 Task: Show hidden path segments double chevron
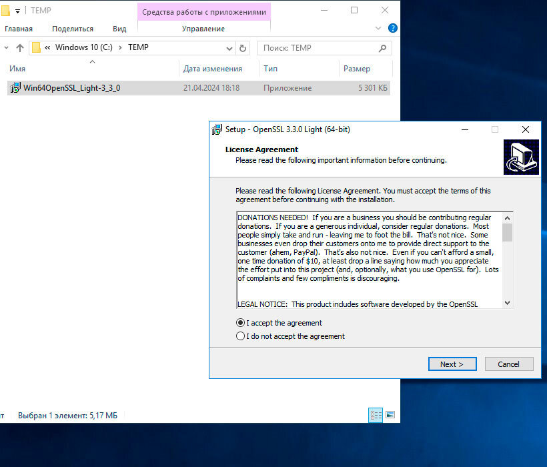tap(47, 47)
